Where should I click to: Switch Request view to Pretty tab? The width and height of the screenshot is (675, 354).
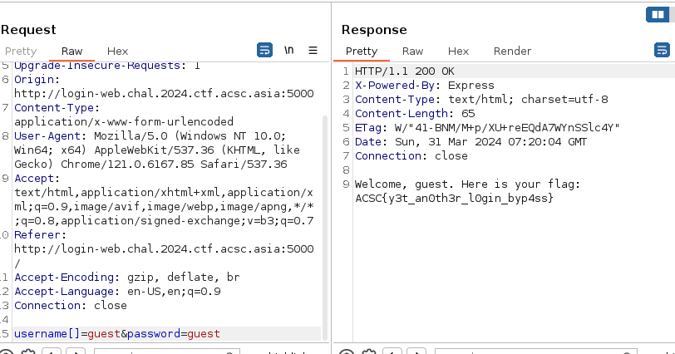[x=21, y=52]
